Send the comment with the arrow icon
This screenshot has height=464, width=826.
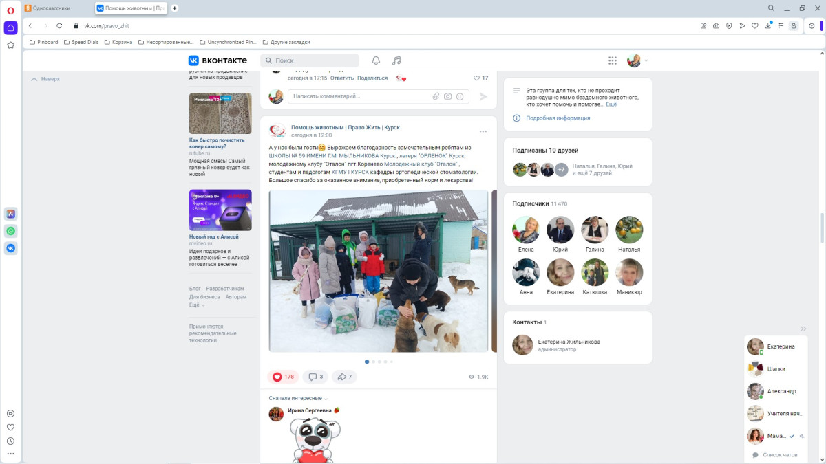tap(483, 97)
